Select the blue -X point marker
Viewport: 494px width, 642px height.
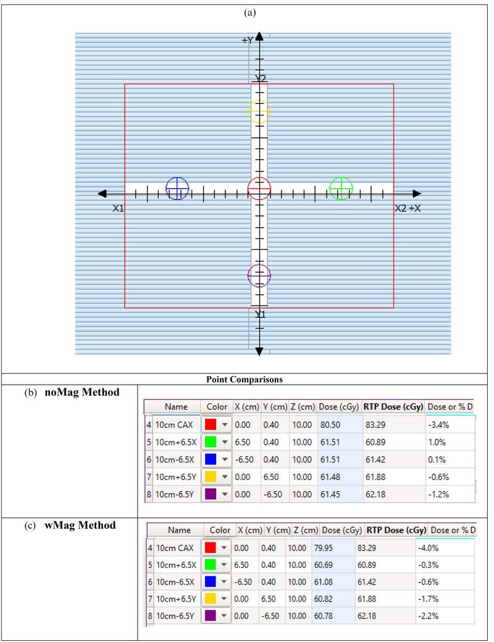click(177, 188)
